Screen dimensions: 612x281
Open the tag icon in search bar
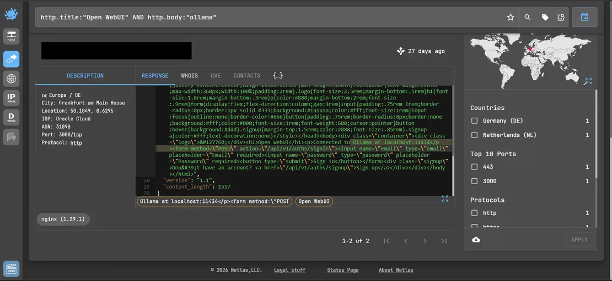click(545, 17)
